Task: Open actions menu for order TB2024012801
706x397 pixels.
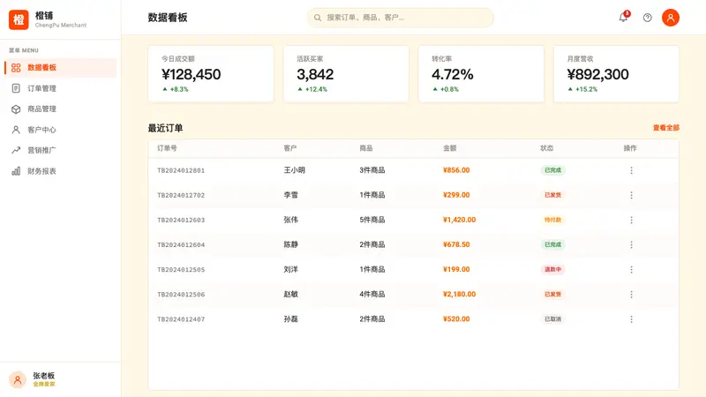Action: (x=631, y=170)
